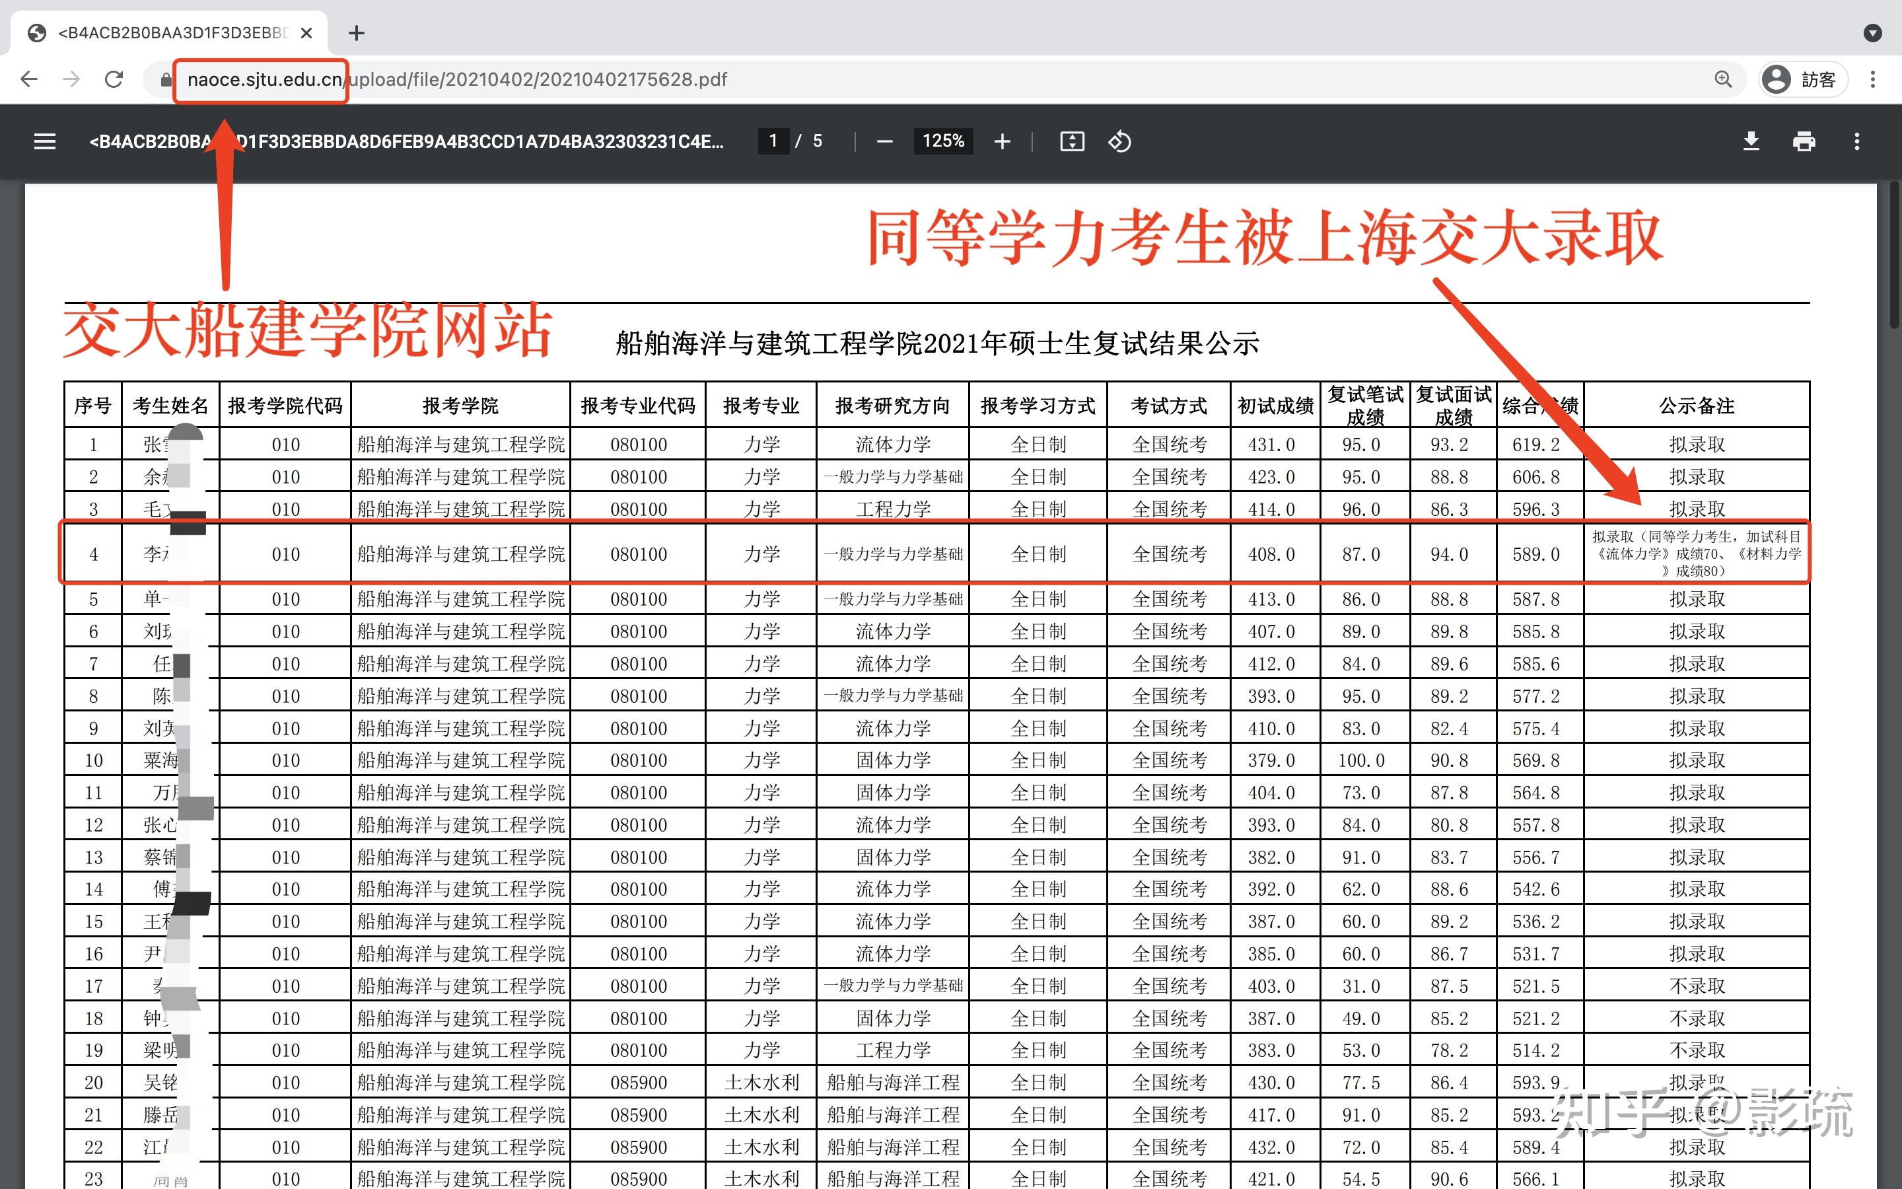
Task: Select the 不录取 remark in row 17
Action: point(1697,986)
